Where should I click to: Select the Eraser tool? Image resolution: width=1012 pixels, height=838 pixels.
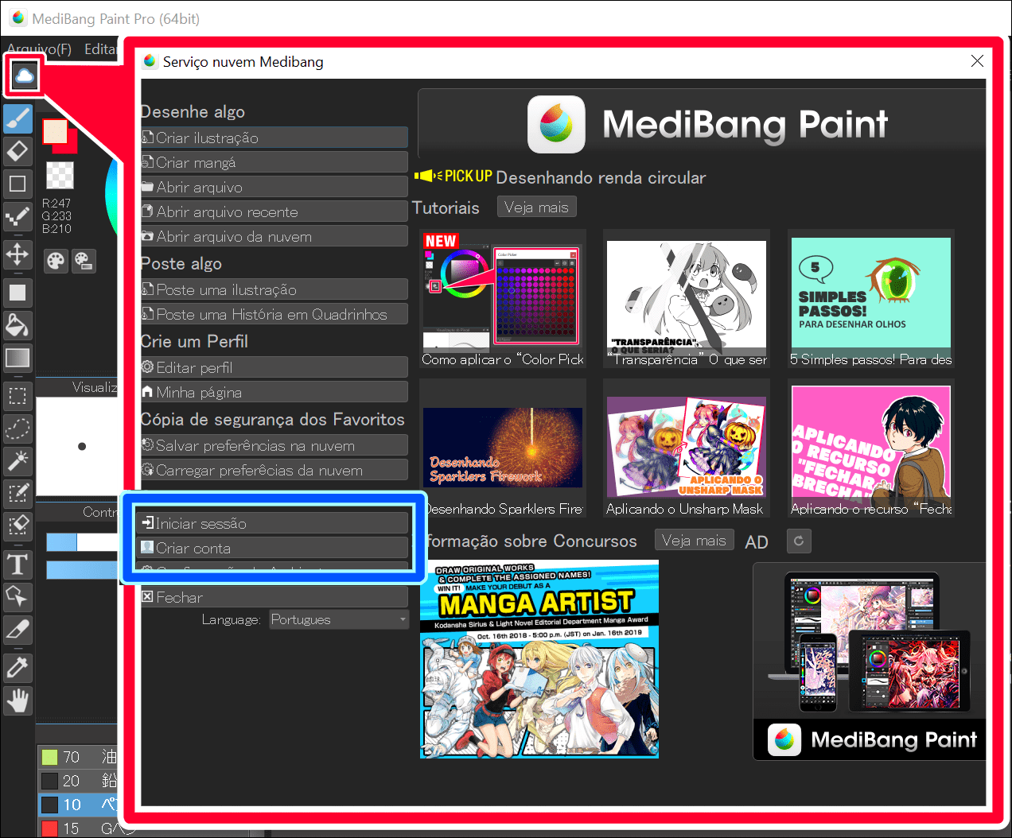(x=18, y=150)
